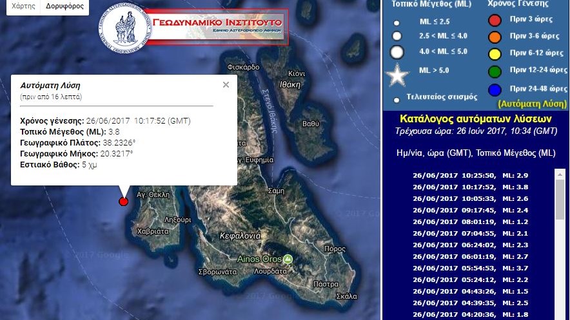Select catalog entry 10:25:50 ML 2.9

pyautogui.click(x=471, y=176)
